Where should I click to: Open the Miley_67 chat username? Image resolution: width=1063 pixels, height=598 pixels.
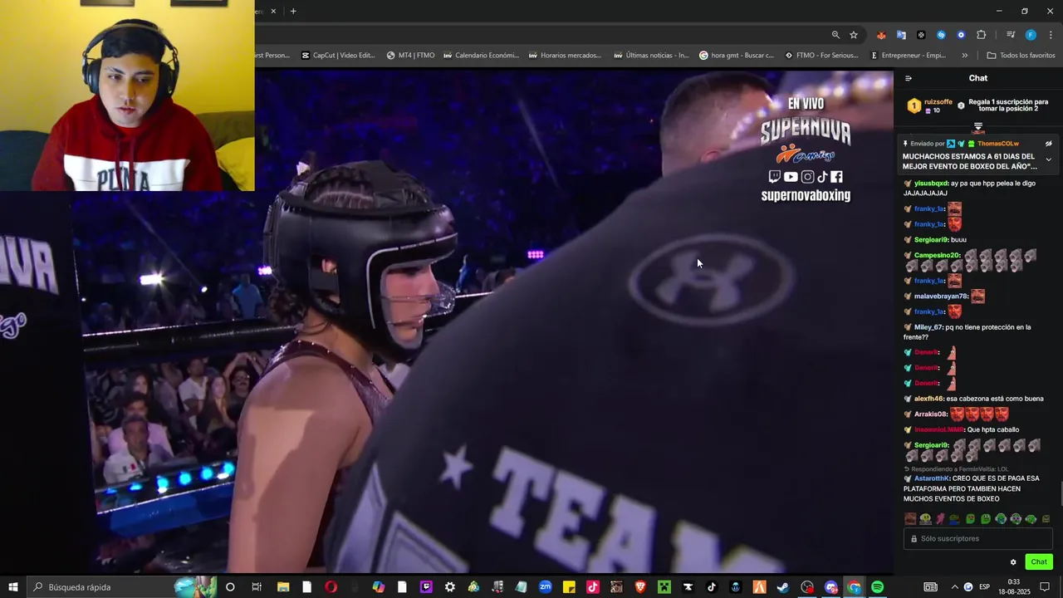point(928,327)
